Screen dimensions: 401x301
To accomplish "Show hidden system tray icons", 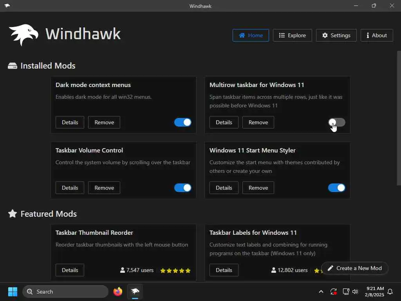I will coord(321,292).
